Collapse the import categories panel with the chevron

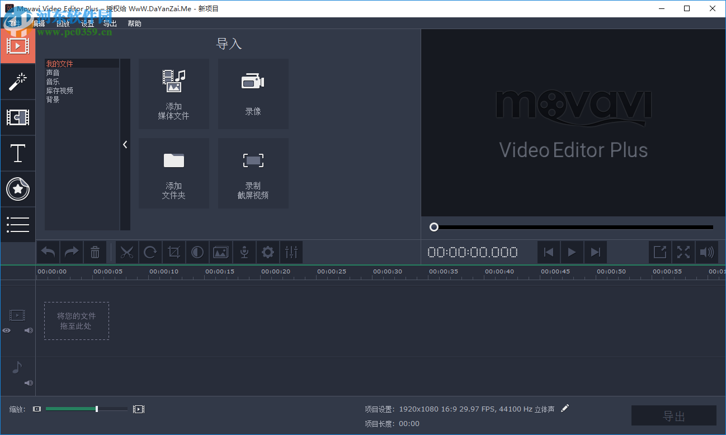[125, 144]
